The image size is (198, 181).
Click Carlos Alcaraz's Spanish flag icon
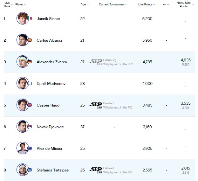tap(30, 40)
